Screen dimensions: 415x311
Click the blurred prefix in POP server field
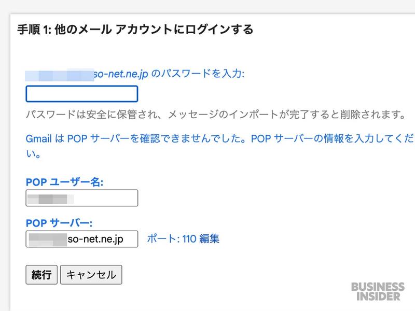tap(48, 239)
